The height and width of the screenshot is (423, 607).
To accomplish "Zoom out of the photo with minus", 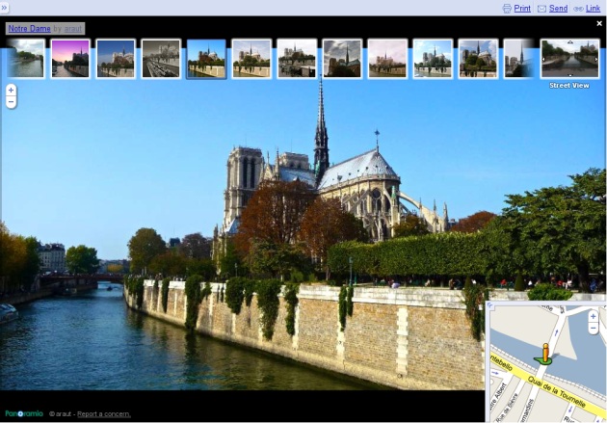I will tap(11, 102).
